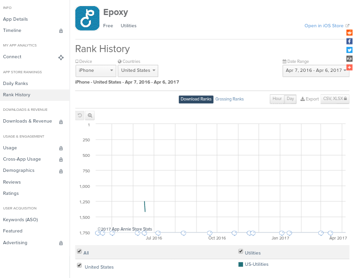
Task: Click the Connect icon in sidebar
Action: click(61, 57)
